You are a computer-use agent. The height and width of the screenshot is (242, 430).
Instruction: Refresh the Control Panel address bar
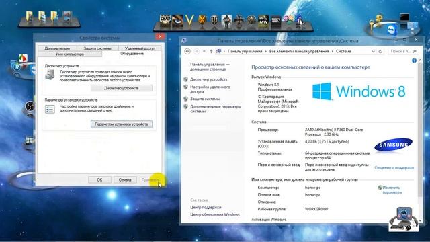tap(380, 51)
